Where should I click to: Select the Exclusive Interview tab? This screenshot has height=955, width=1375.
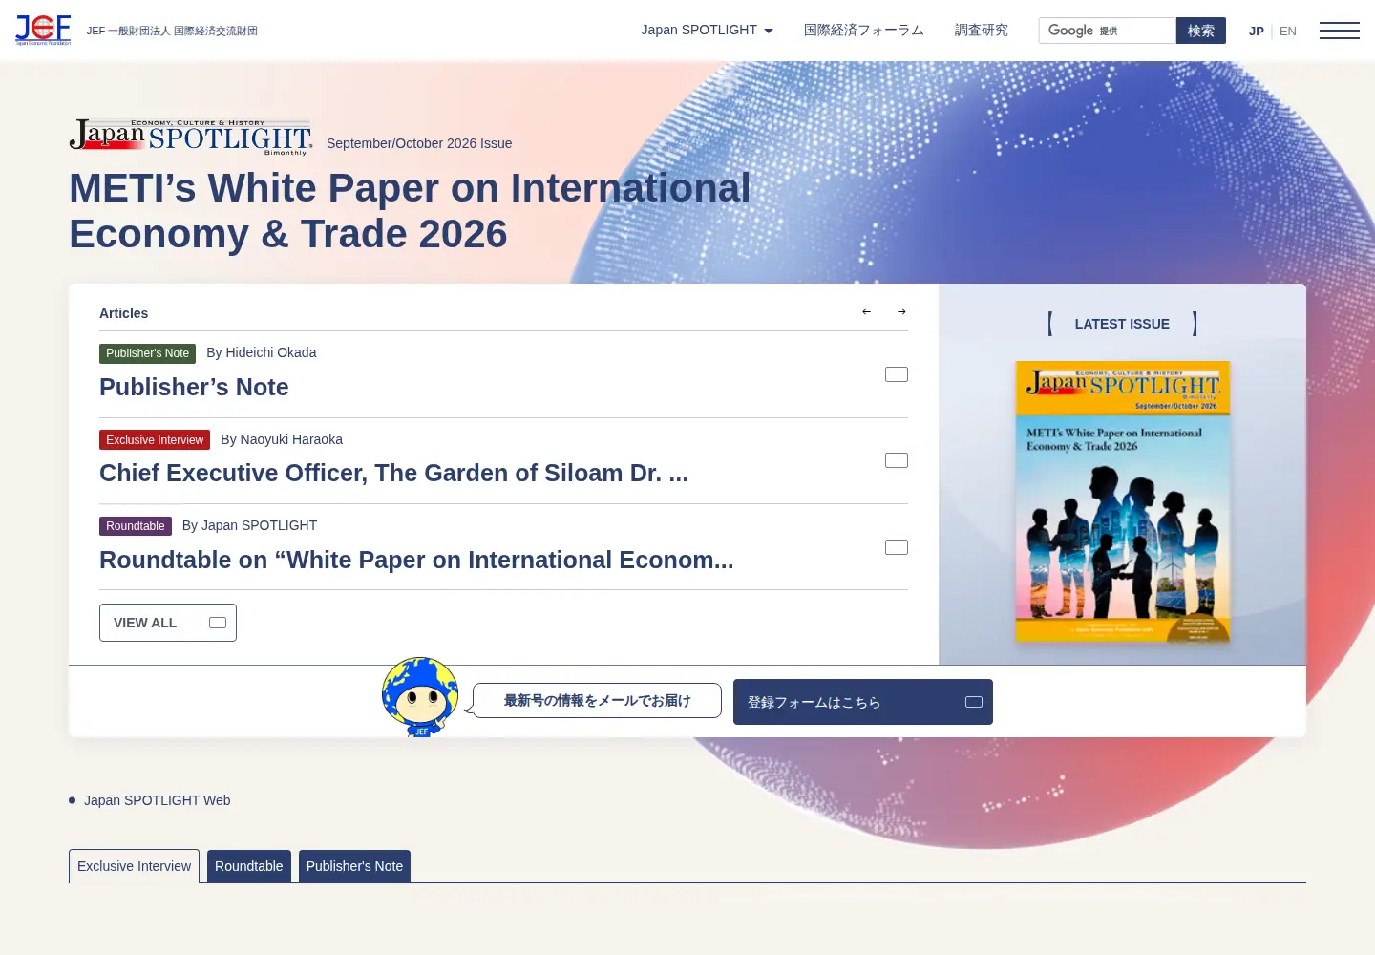pos(134,866)
